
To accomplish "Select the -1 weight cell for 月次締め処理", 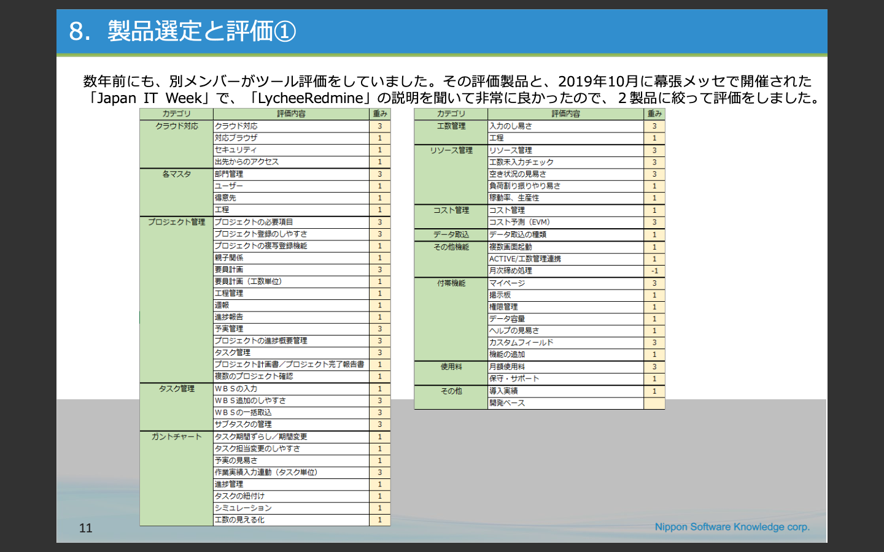I will [x=654, y=270].
